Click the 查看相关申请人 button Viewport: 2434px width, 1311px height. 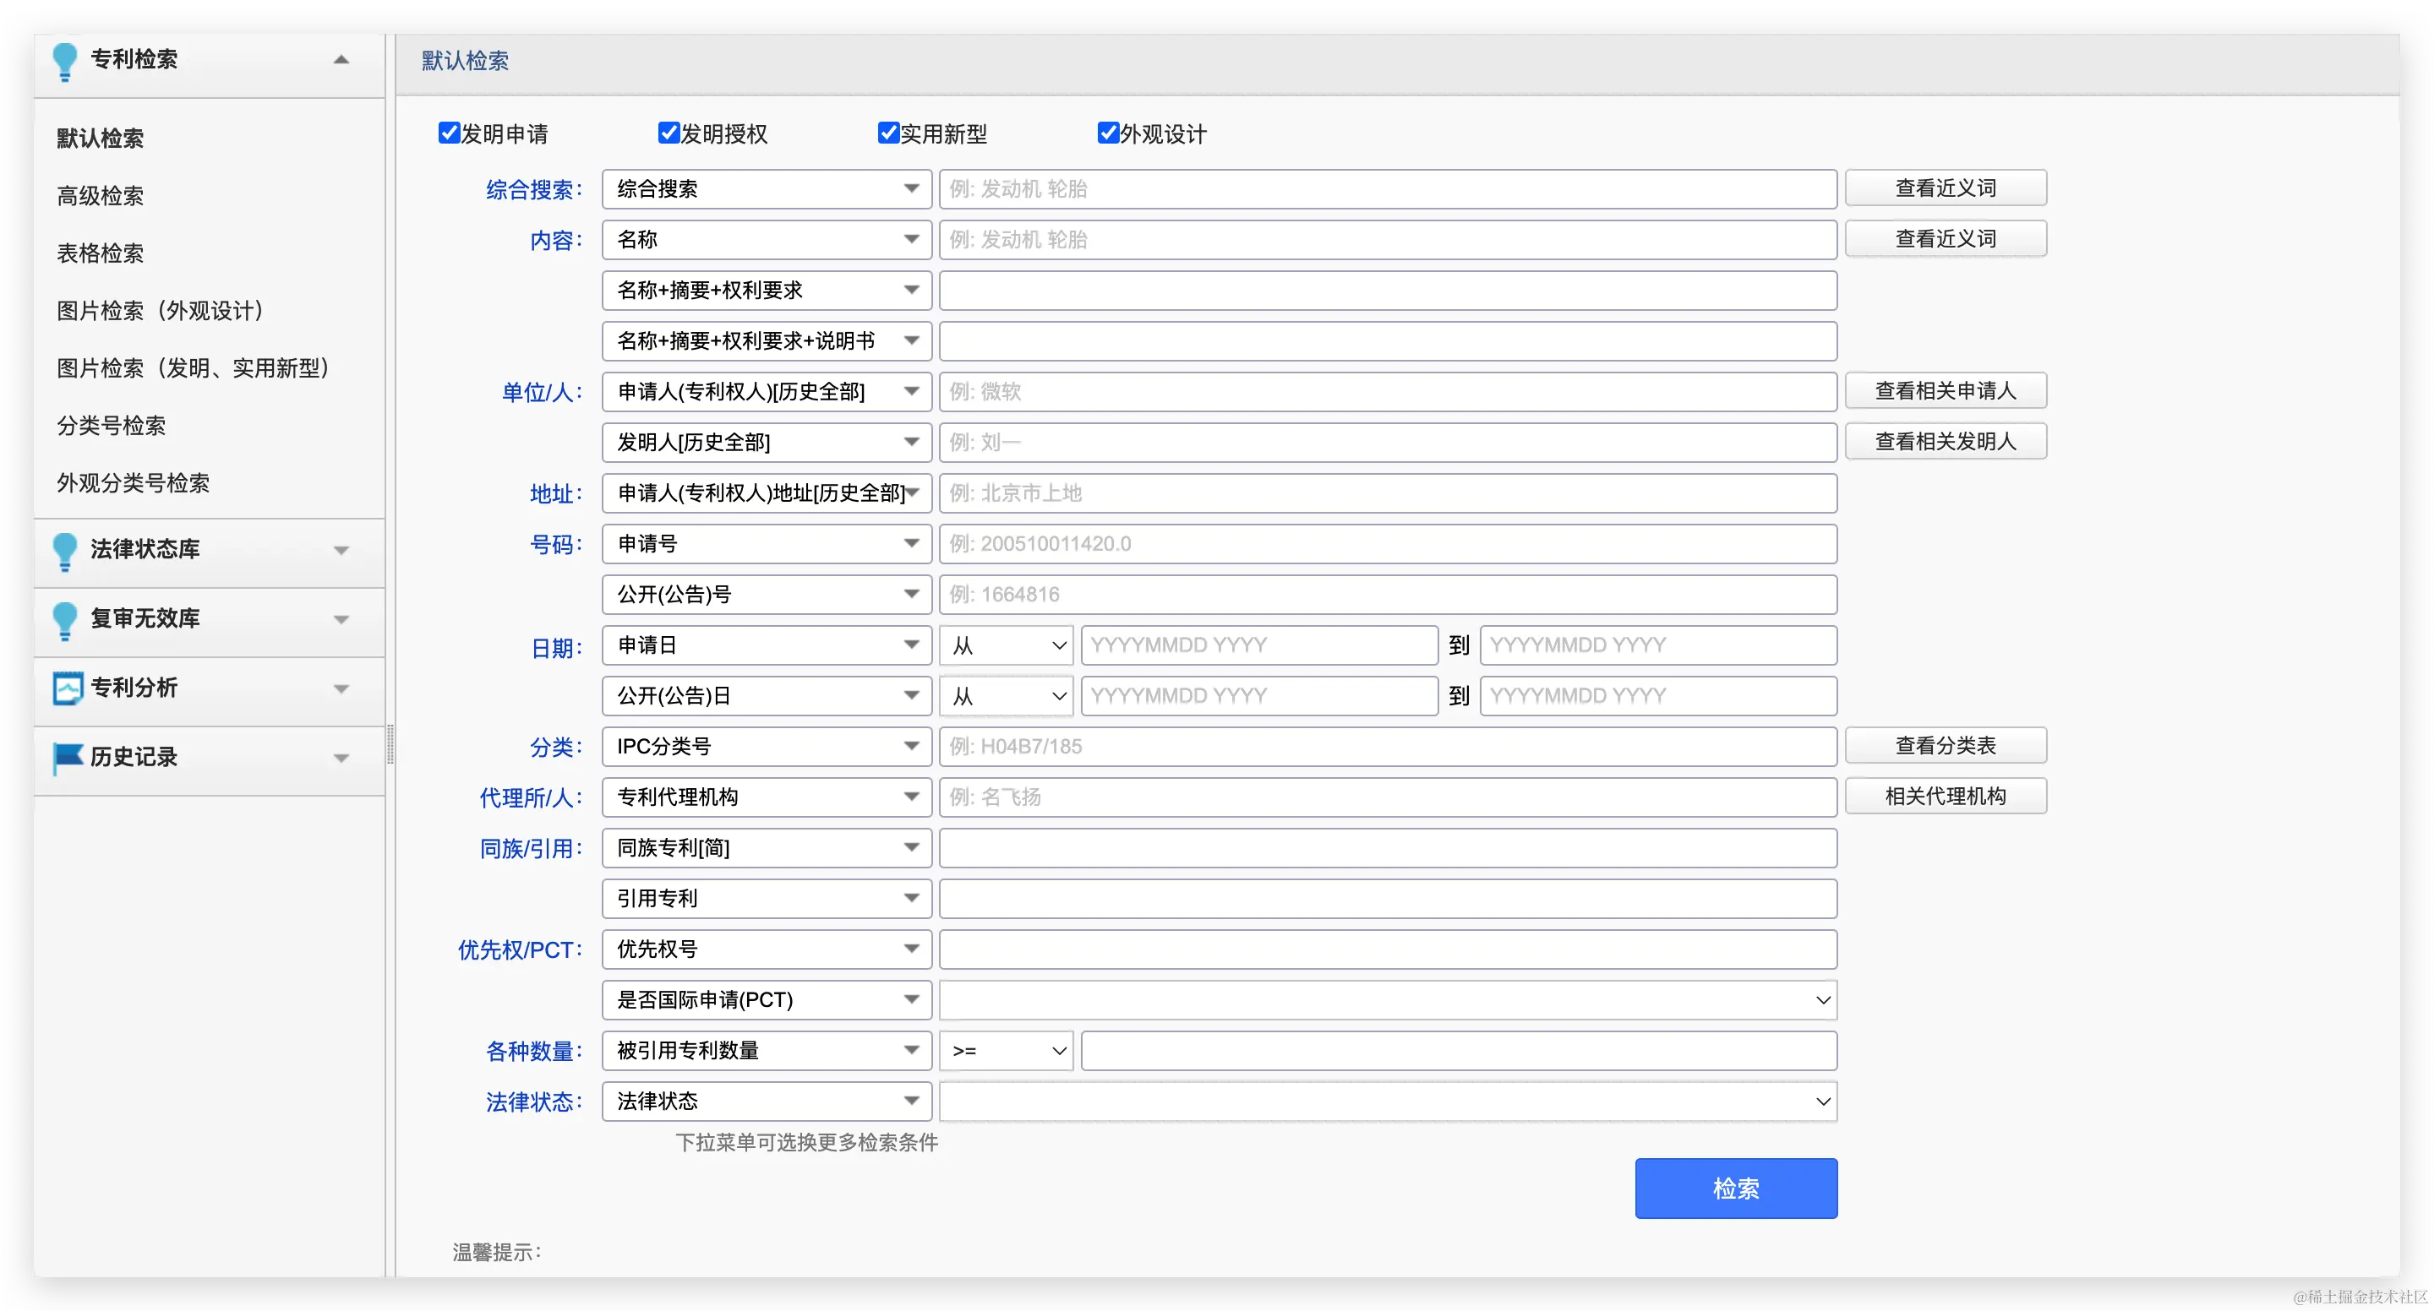coord(1945,391)
